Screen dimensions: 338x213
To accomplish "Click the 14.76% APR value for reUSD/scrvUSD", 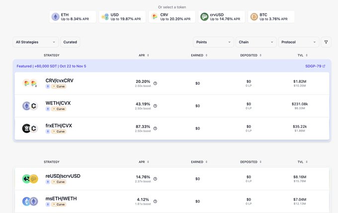I will point(143,177).
